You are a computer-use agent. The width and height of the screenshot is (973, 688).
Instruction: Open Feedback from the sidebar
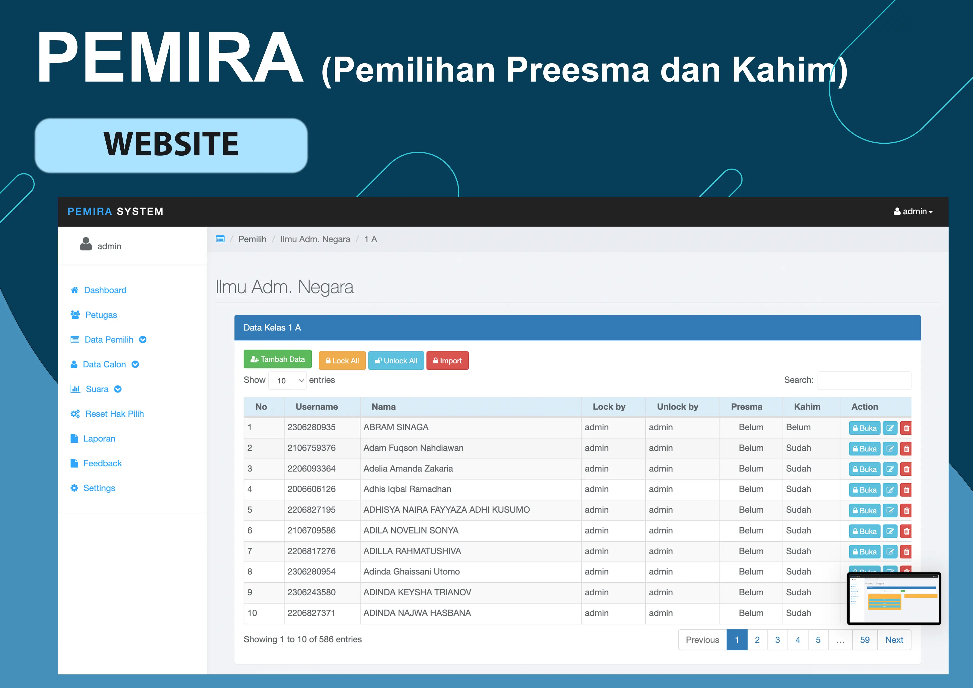(x=102, y=463)
